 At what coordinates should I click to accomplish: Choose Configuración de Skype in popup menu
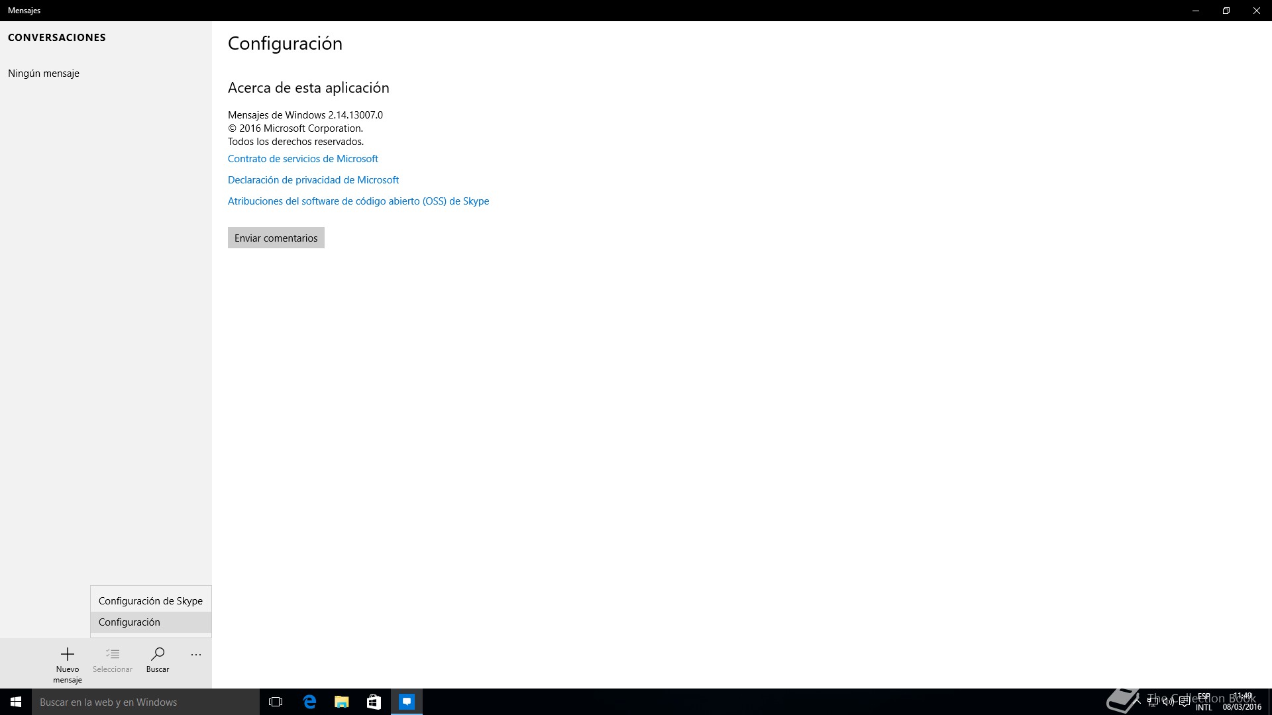point(150,601)
